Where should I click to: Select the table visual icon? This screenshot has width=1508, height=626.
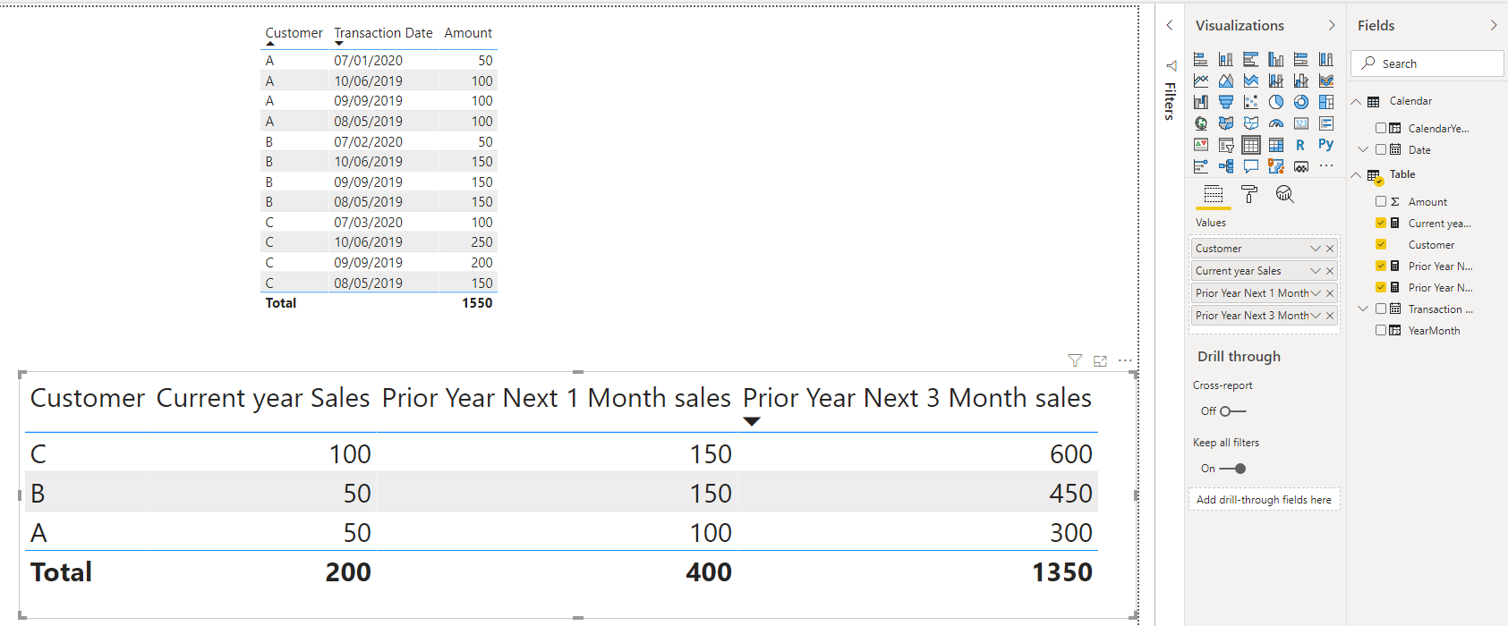[1251, 145]
